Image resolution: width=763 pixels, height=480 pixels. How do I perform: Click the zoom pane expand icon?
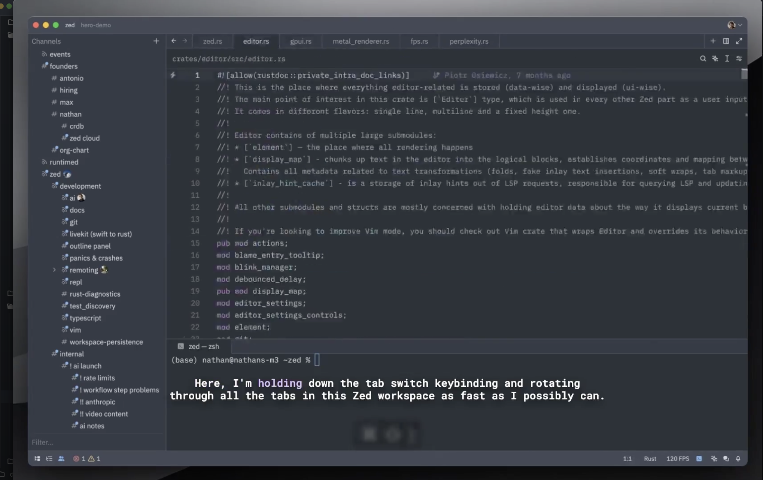click(x=739, y=41)
